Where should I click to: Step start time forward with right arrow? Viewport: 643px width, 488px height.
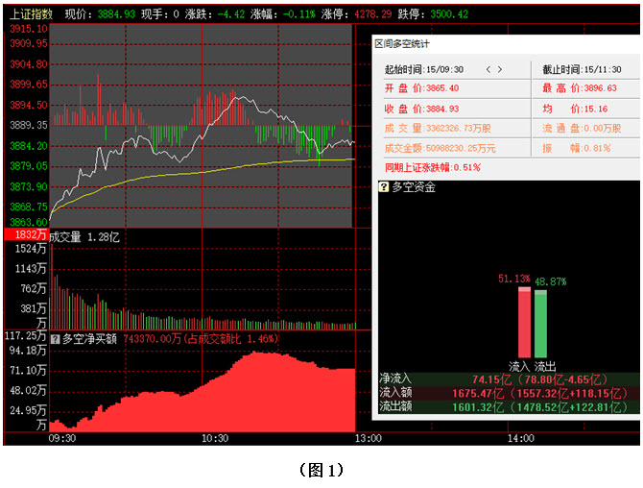pyautogui.click(x=499, y=69)
